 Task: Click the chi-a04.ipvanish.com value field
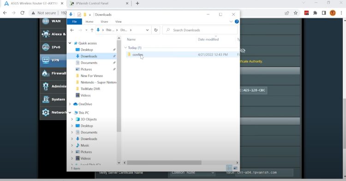tap(264, 172)
